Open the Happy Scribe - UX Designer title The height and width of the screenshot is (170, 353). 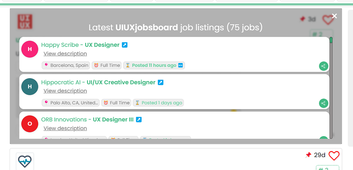pos(80,45)
